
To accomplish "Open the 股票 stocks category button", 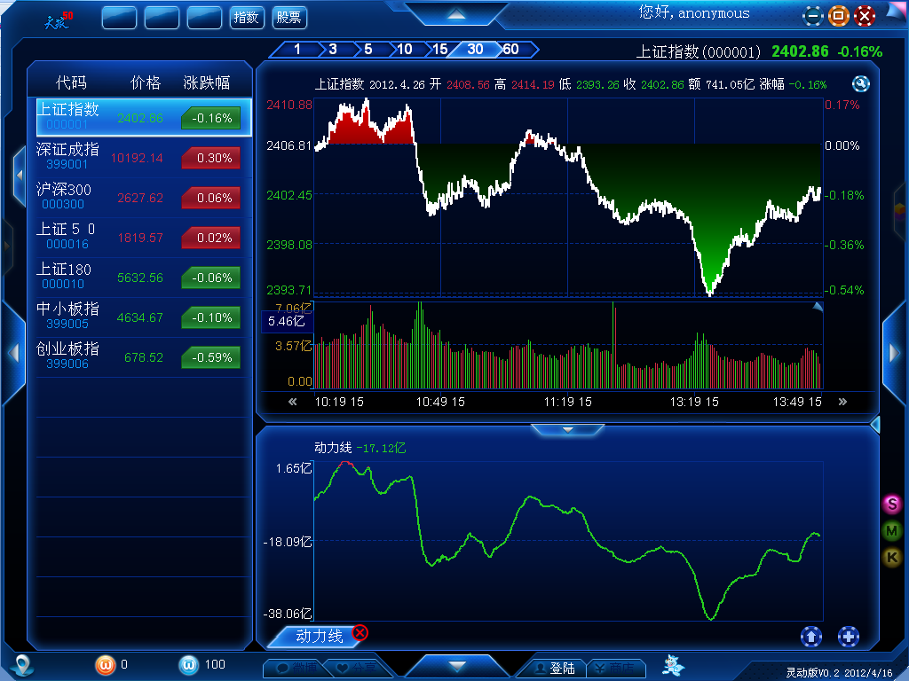I will click(289, 18).
